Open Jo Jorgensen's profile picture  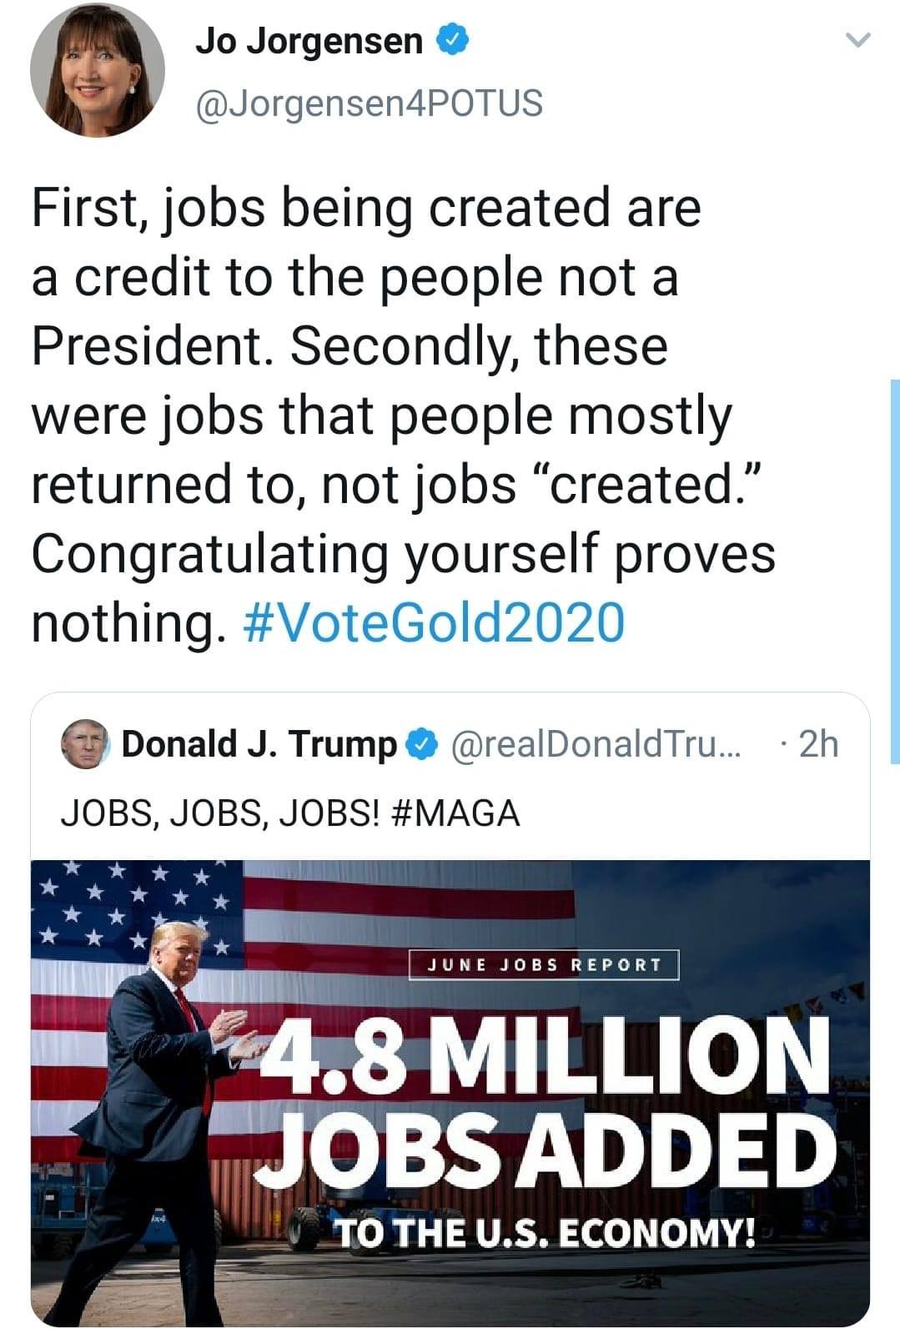pos(98,71)
